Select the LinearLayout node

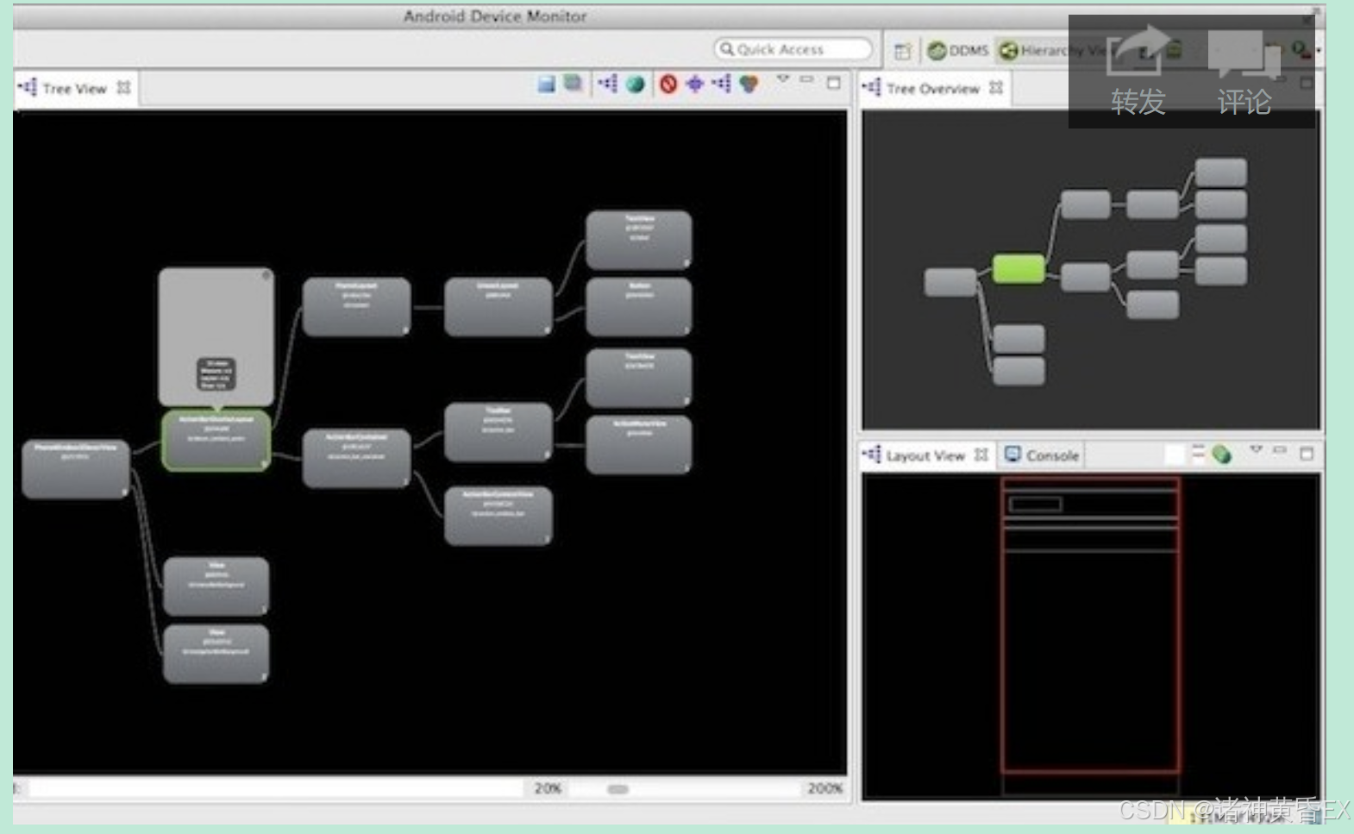(498, 307)
